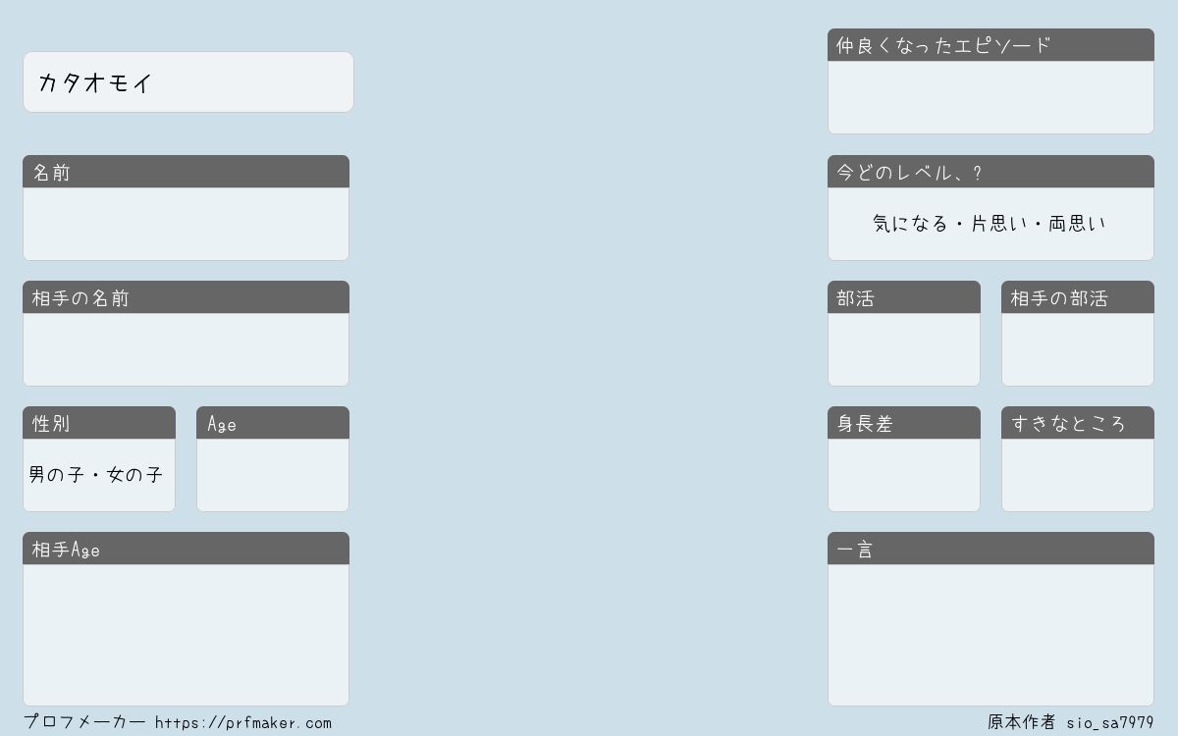This screenshot has height=736, width=1178.
Task: Click the 相手の部活 input box
Action: click(1078, 349)
